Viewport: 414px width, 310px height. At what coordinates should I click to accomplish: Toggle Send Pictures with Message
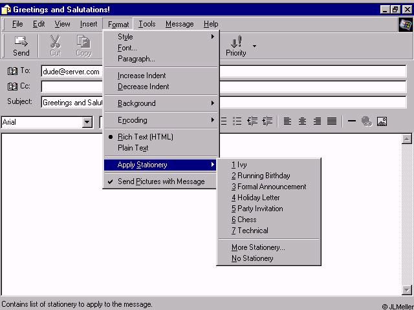(160, 181)
